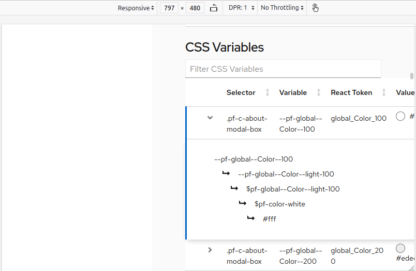Viewport: 416px width, 271px height.
Task: Sort by Variable column arrows
Action: tap(319, 92)
